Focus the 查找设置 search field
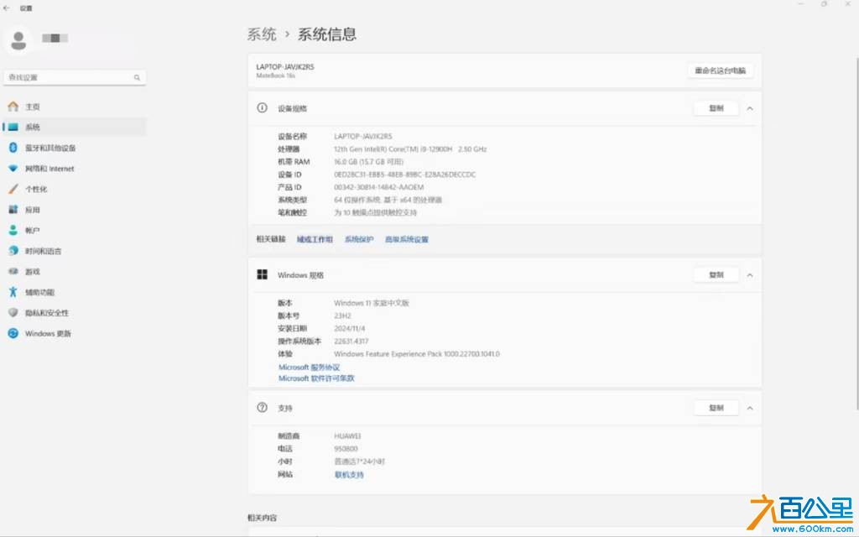859x537 pixels. pyautogui.click(x=75, y=77)
